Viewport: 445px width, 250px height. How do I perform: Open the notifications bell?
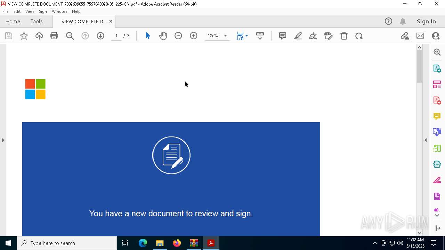click(x=403, y=22)
